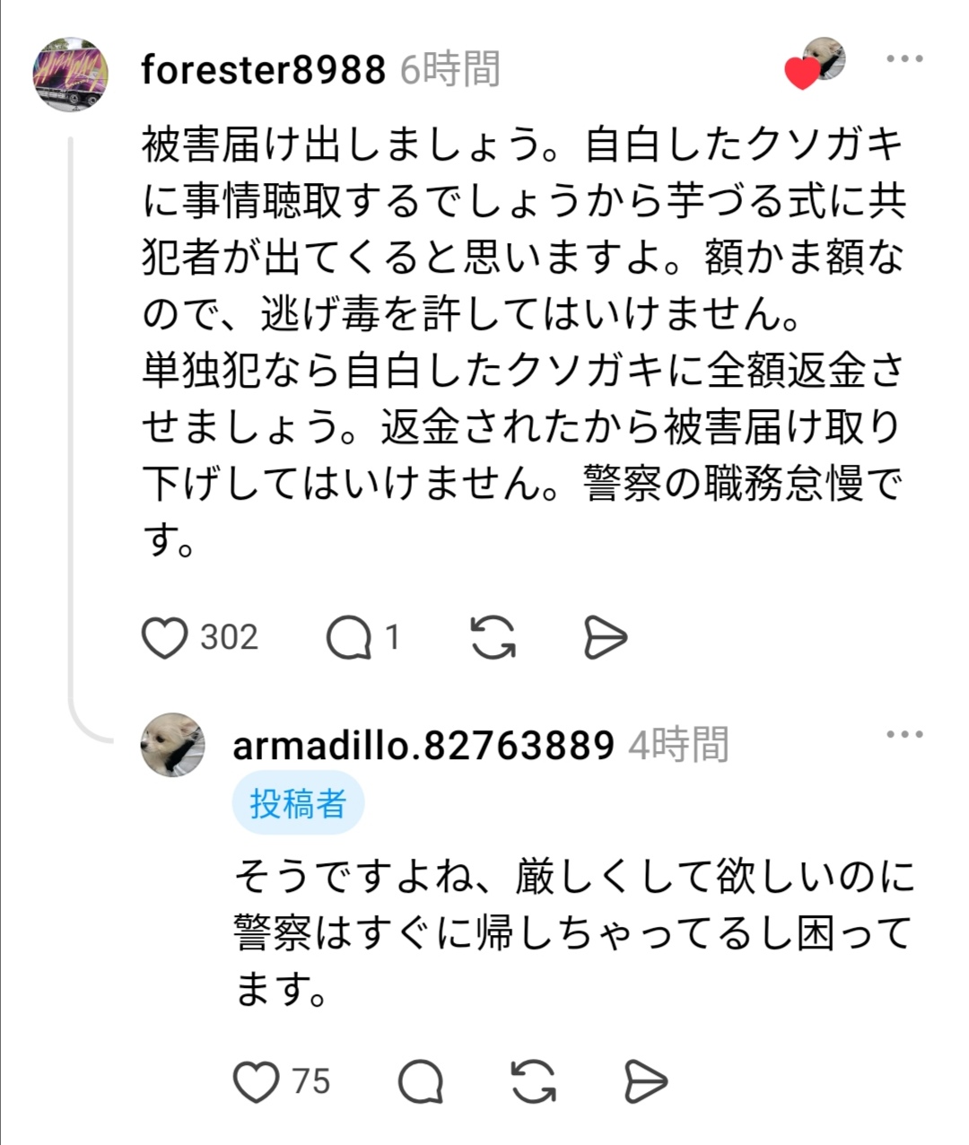Tap the author-liked heart avatar badge
Viewport: 969px width, 1145px height.
click(816, 63)
